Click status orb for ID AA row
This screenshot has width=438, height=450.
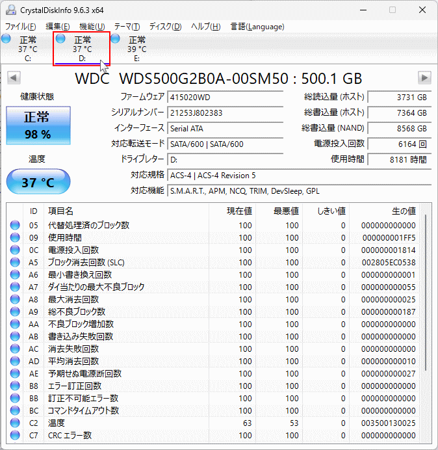[15, 324]
